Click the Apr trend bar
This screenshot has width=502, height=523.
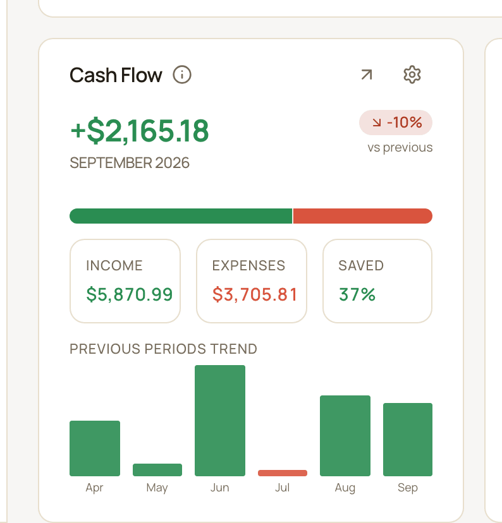[x=95, y=448]
